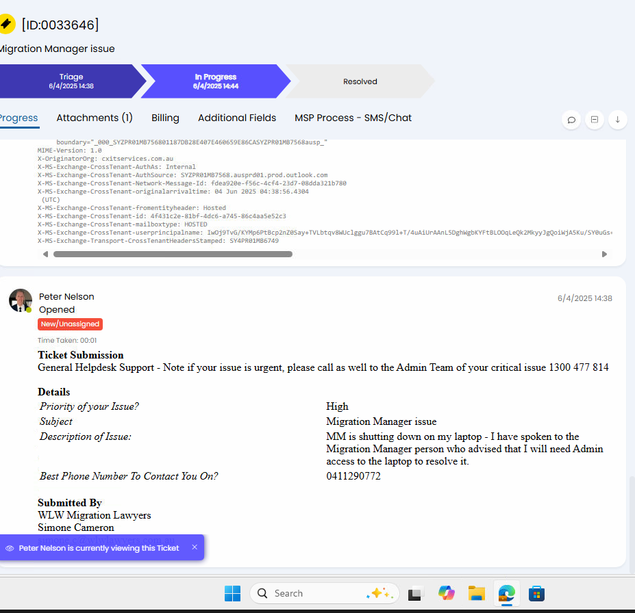Click the X-OriginatorOrg header line
Screen dimensions: 635x613
pos(105,159)
